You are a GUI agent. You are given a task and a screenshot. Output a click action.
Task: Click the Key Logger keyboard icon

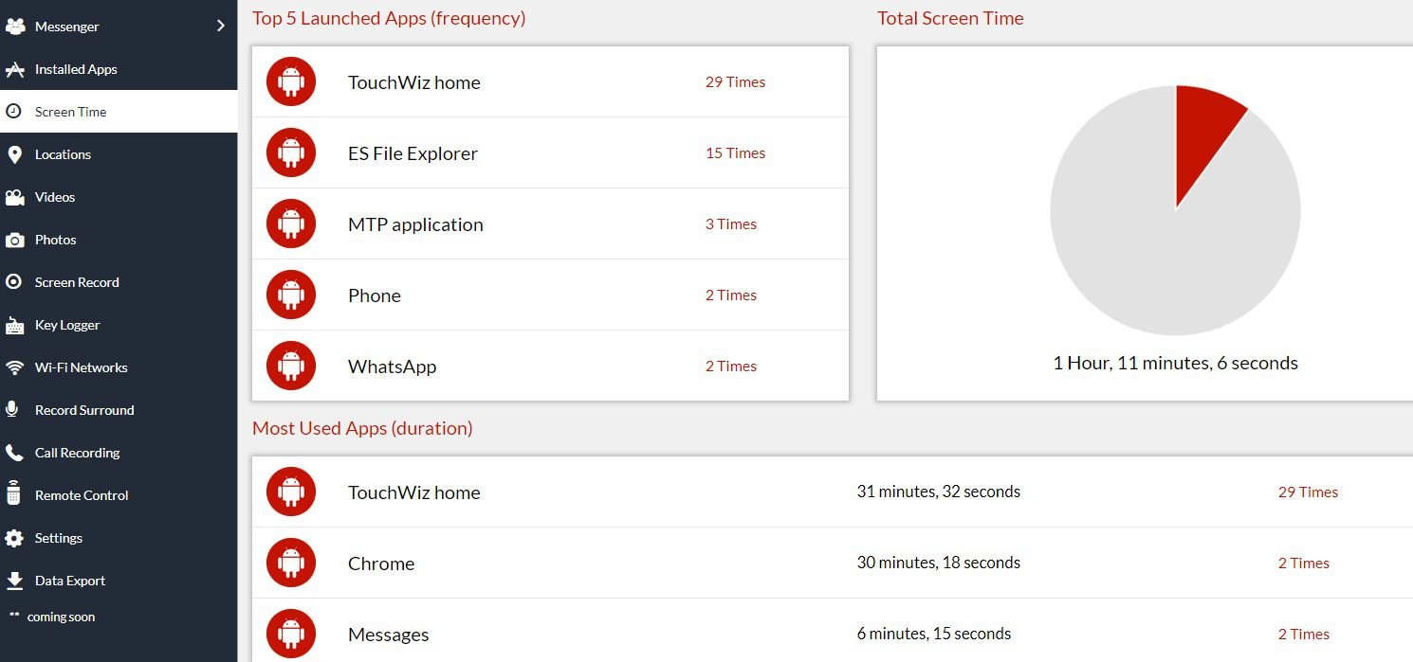point(14,326)
